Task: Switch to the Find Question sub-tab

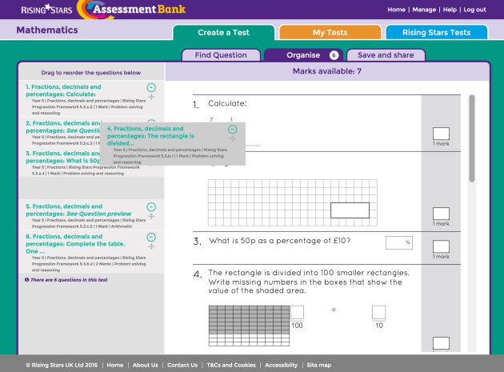Action: point(221,55)
